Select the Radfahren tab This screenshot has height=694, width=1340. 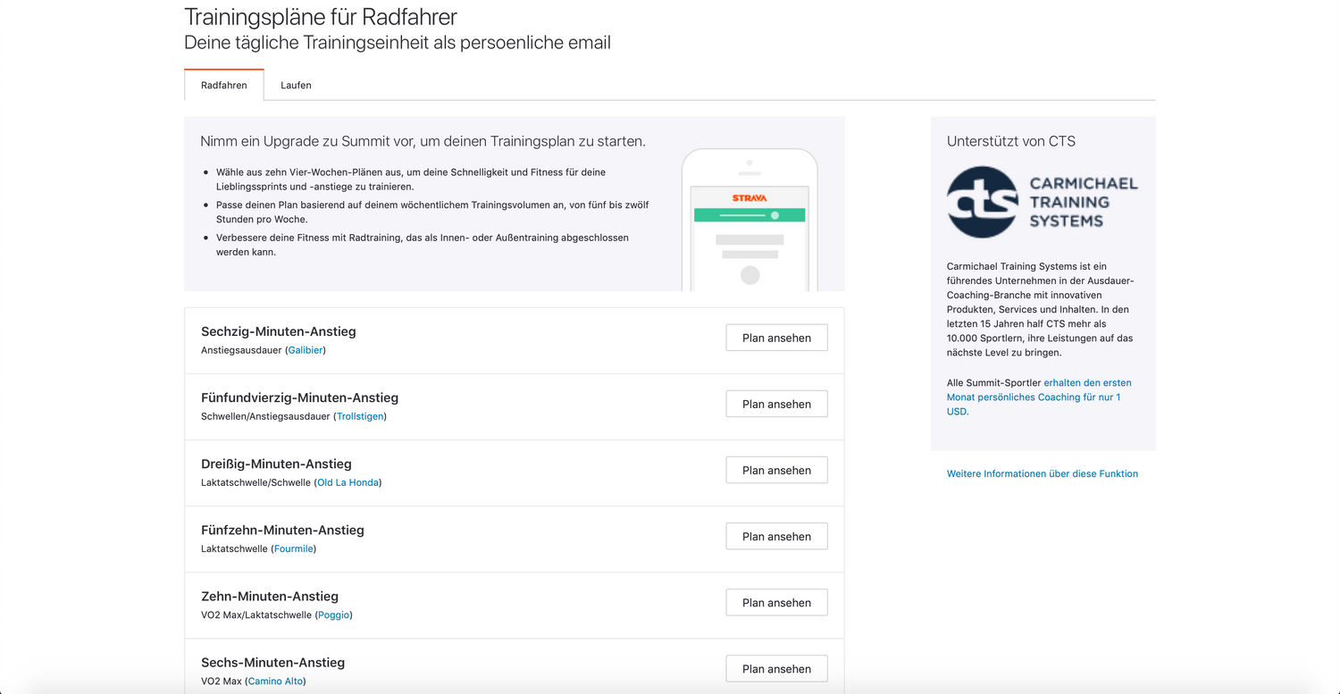224,85
